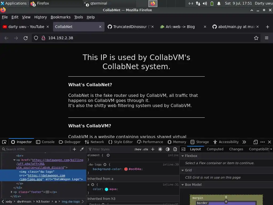Click the volume icon in system tray
This screenshot has width=273, height=205.
tap(205, 3)
